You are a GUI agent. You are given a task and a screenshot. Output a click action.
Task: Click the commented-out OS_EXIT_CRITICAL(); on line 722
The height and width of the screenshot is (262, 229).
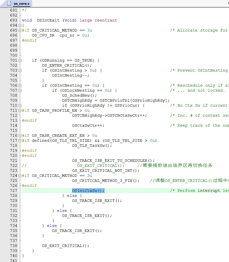pos(101,166)
